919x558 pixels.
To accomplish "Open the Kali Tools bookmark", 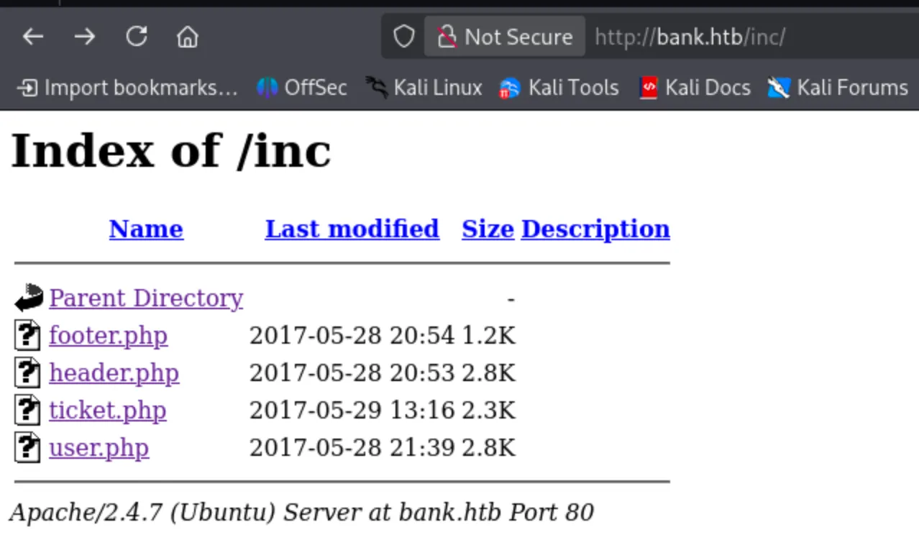I will tap(559, 88).
